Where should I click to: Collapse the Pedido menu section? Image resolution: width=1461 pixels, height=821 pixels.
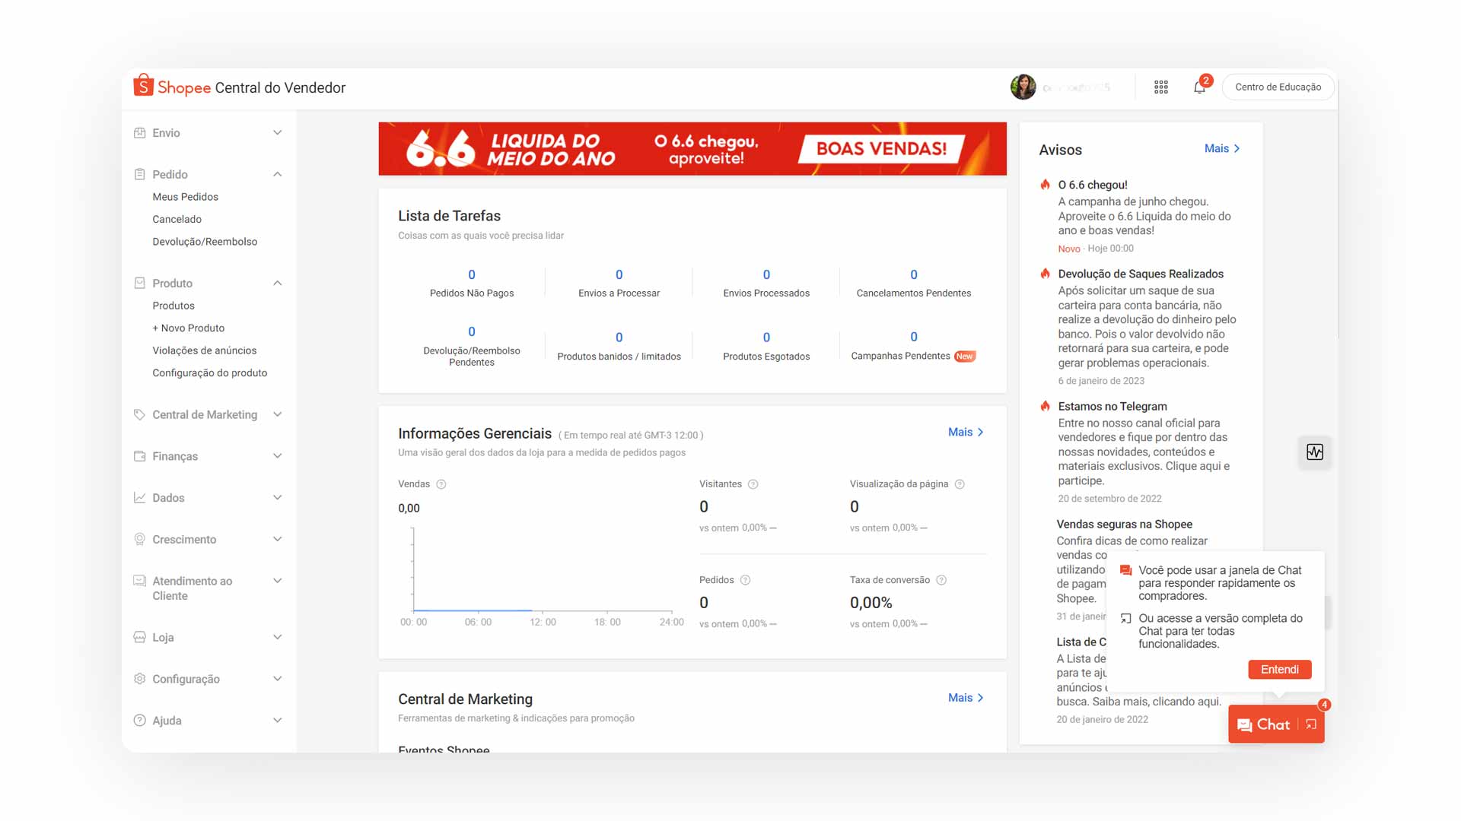pos(277,174)
